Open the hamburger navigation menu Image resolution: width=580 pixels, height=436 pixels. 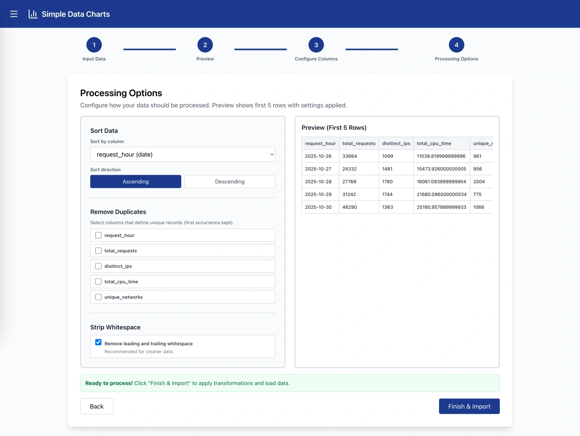click(14, 14)
